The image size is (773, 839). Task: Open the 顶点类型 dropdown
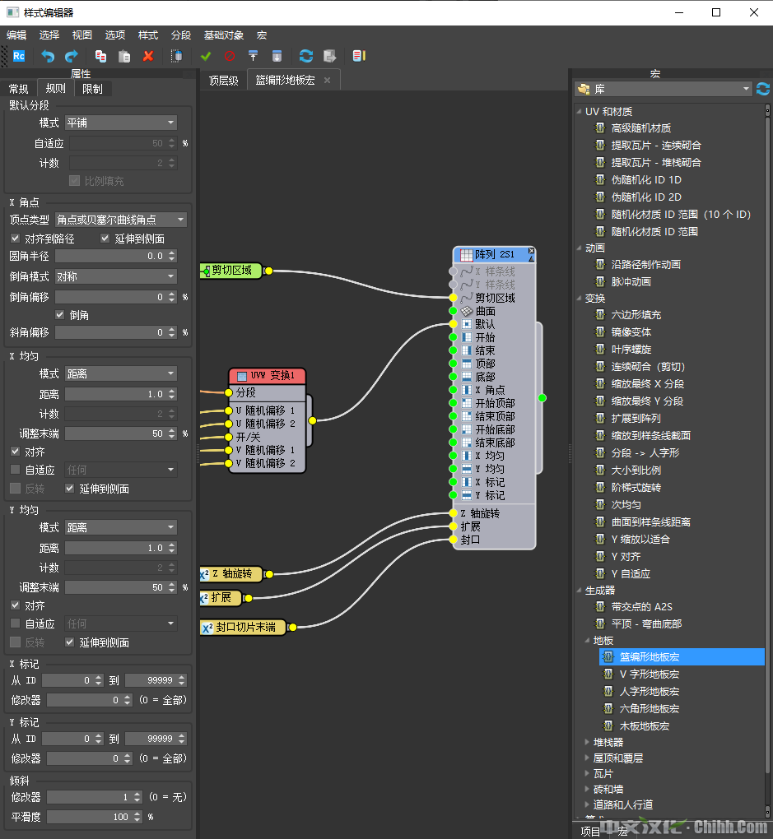click(121, 220)
